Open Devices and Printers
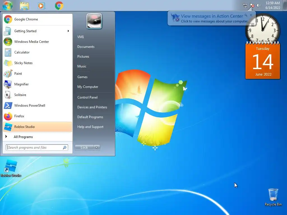Viewport: 287px width, 215px height. 92,107
